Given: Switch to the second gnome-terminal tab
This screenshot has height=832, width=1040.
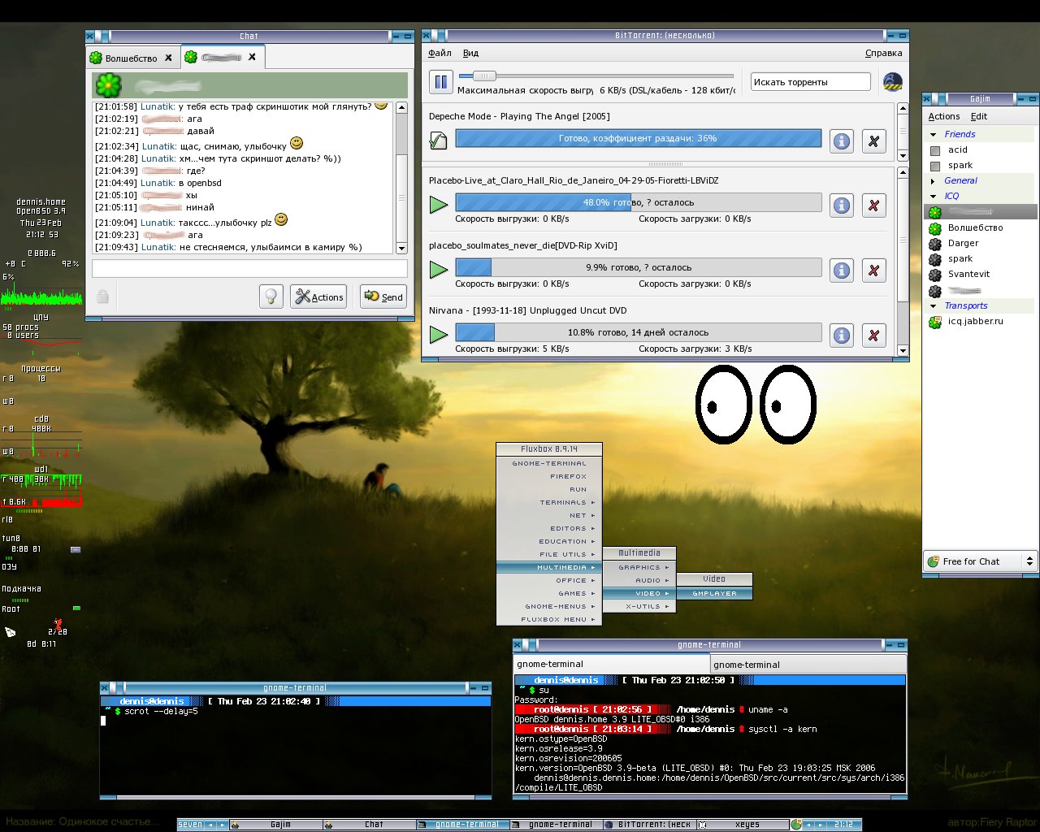Looking at the screenshot, I should pos(808,664).
